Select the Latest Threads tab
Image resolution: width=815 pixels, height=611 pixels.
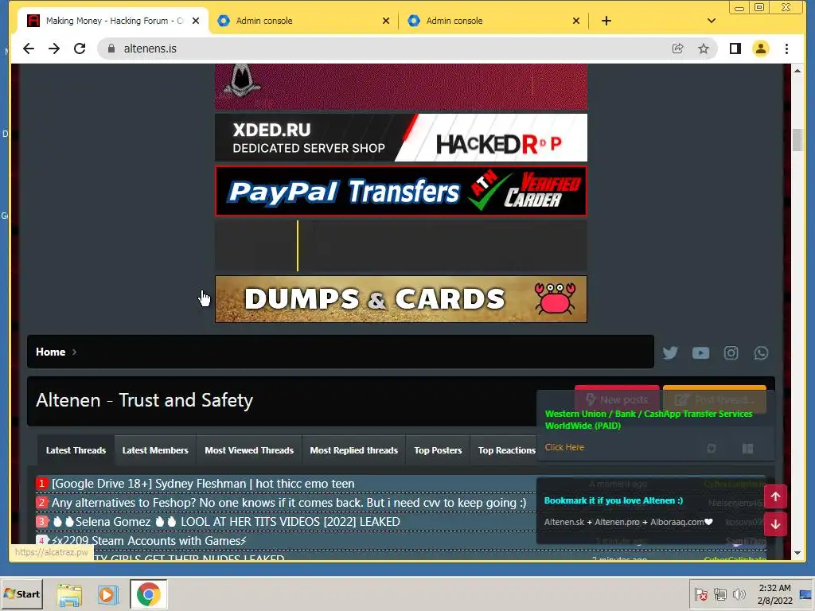76,450
